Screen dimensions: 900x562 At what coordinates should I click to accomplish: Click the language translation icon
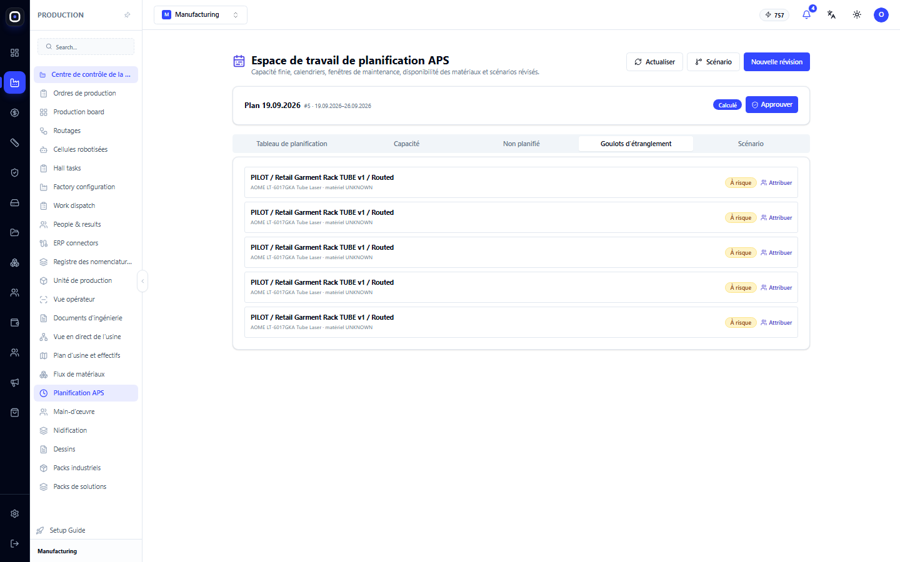point(831,14)
